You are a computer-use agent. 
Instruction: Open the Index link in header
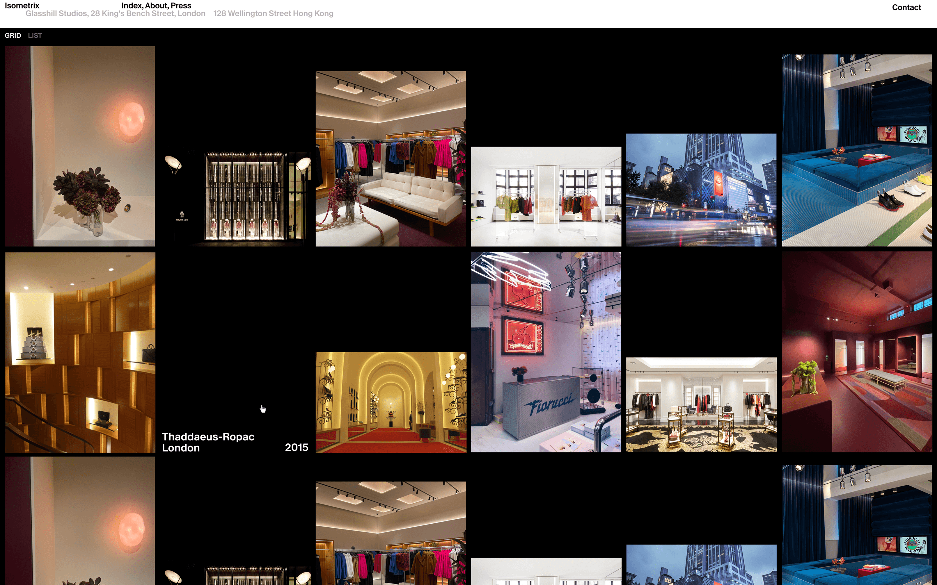coord(131,6)
